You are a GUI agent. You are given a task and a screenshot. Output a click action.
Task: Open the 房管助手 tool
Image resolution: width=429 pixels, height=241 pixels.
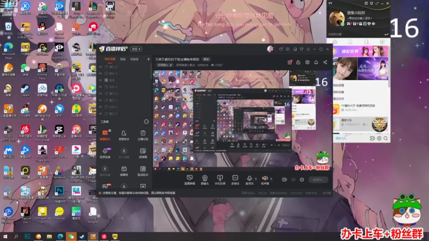pos(124,135)
